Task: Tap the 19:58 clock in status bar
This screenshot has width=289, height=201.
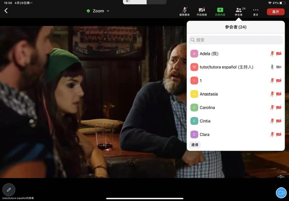Action: pyautogui.click(x=8, y=3)
